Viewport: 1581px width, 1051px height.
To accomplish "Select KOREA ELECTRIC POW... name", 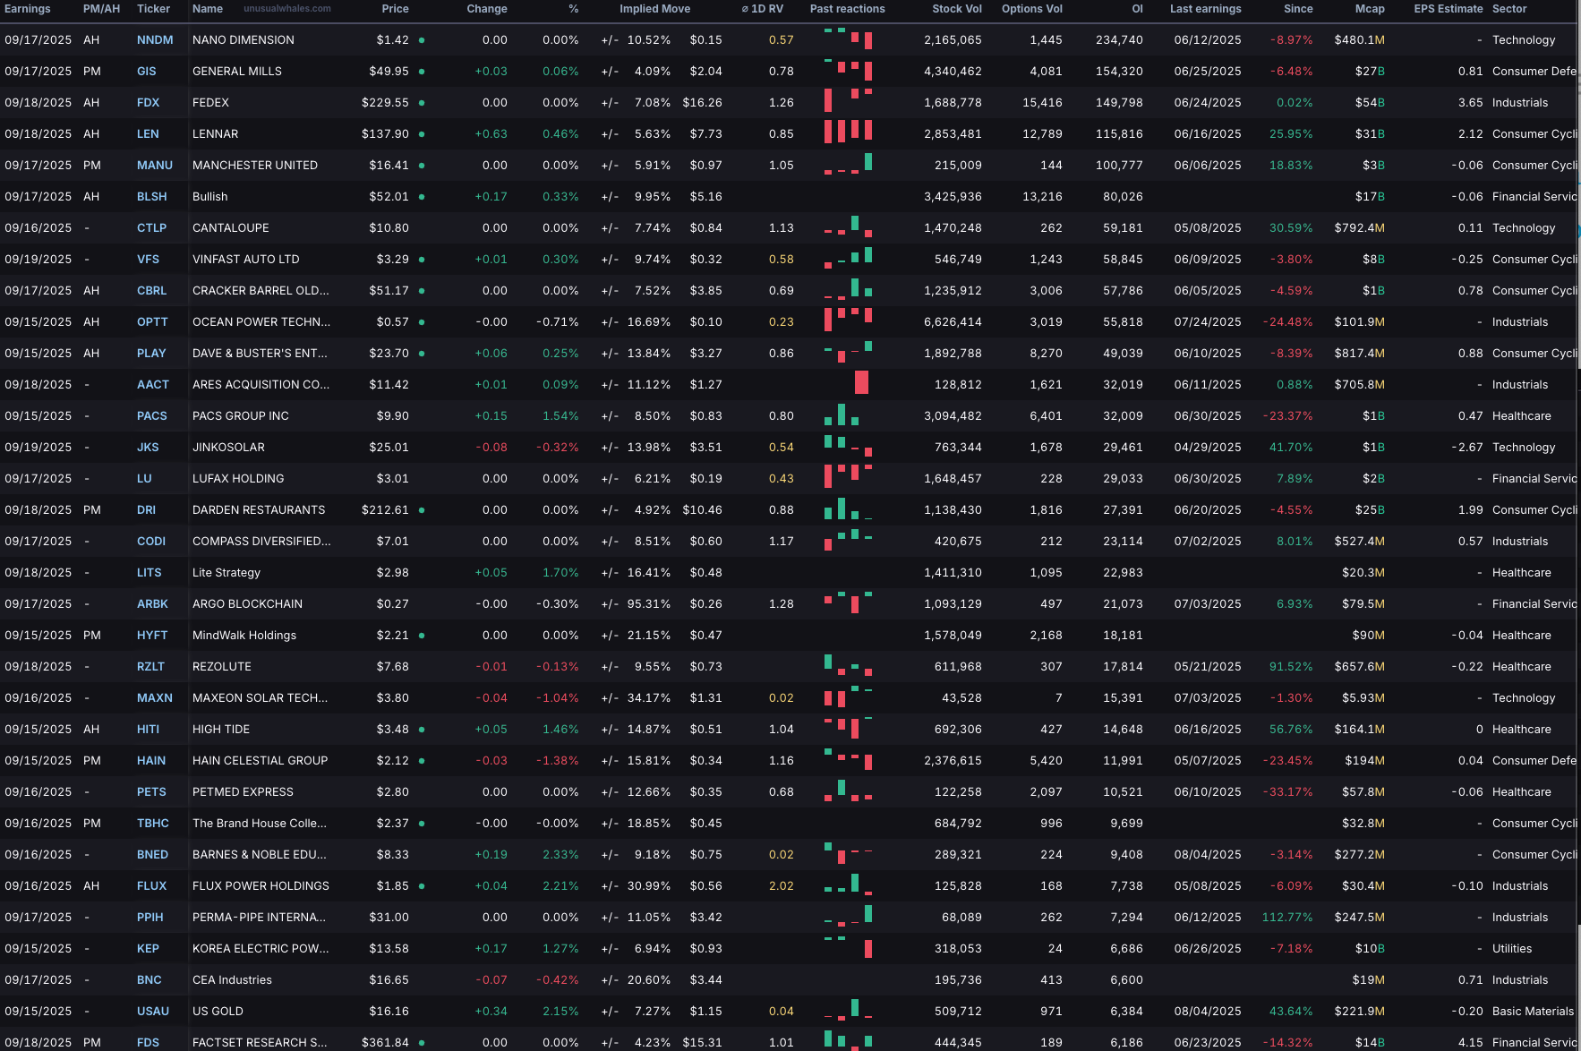I will [x=261, y=949].
